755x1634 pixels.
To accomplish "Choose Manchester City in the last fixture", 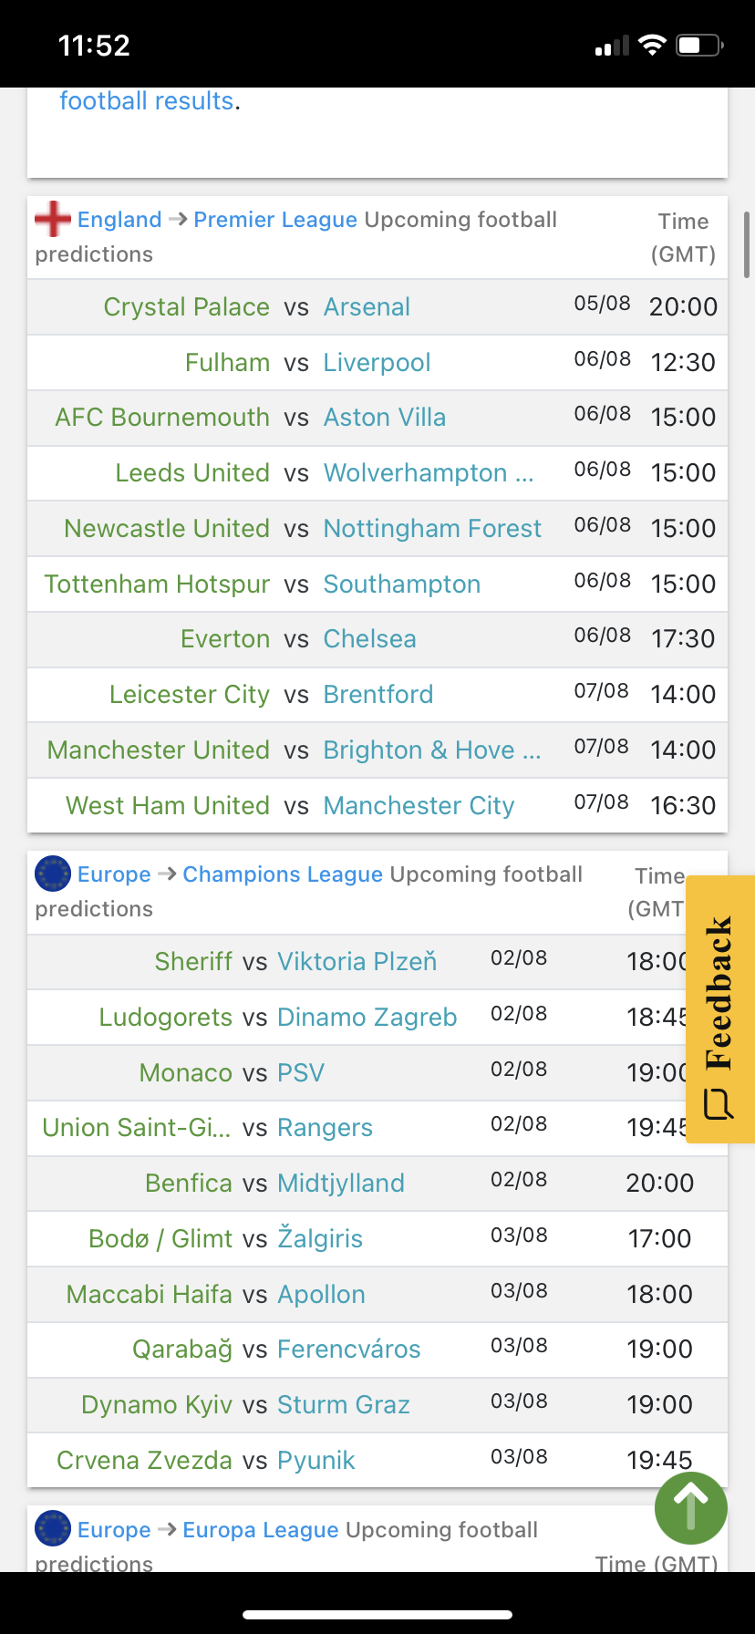I will pyautogui.click(x=419, y=806).
